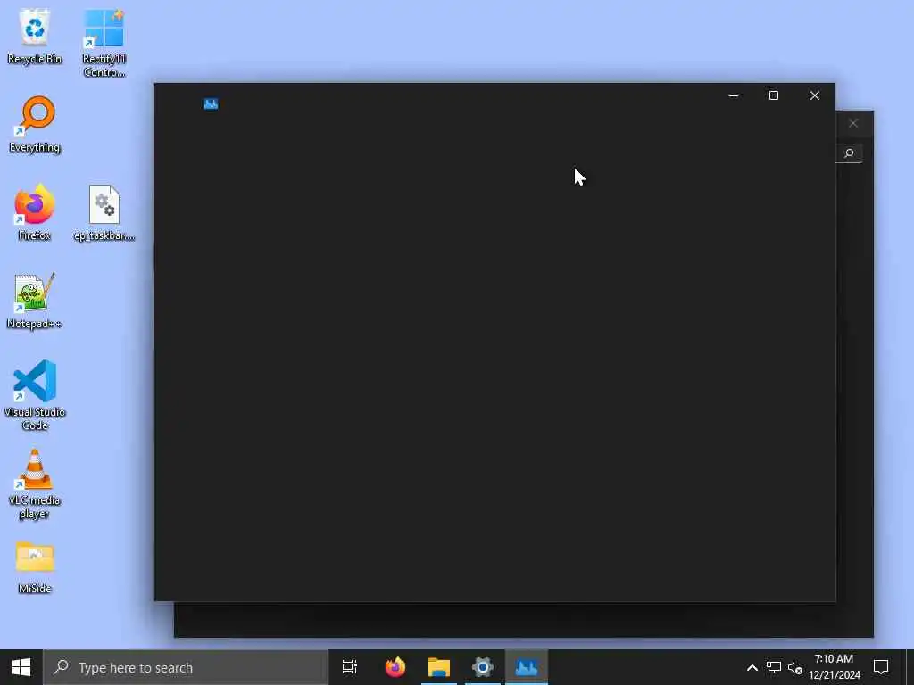Viewport: 914px width, 685px height.
Task: Switch to File Explorer in the taskbar
Action: pyautogui.click(x=439, y=667)
